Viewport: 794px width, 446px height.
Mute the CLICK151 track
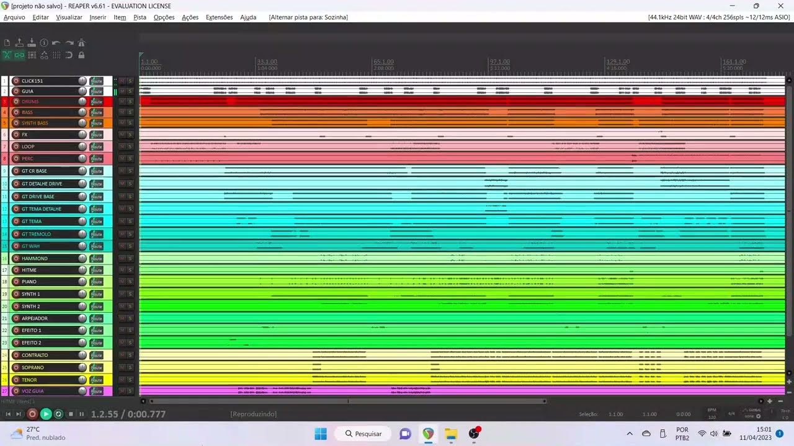click(122, 81)
